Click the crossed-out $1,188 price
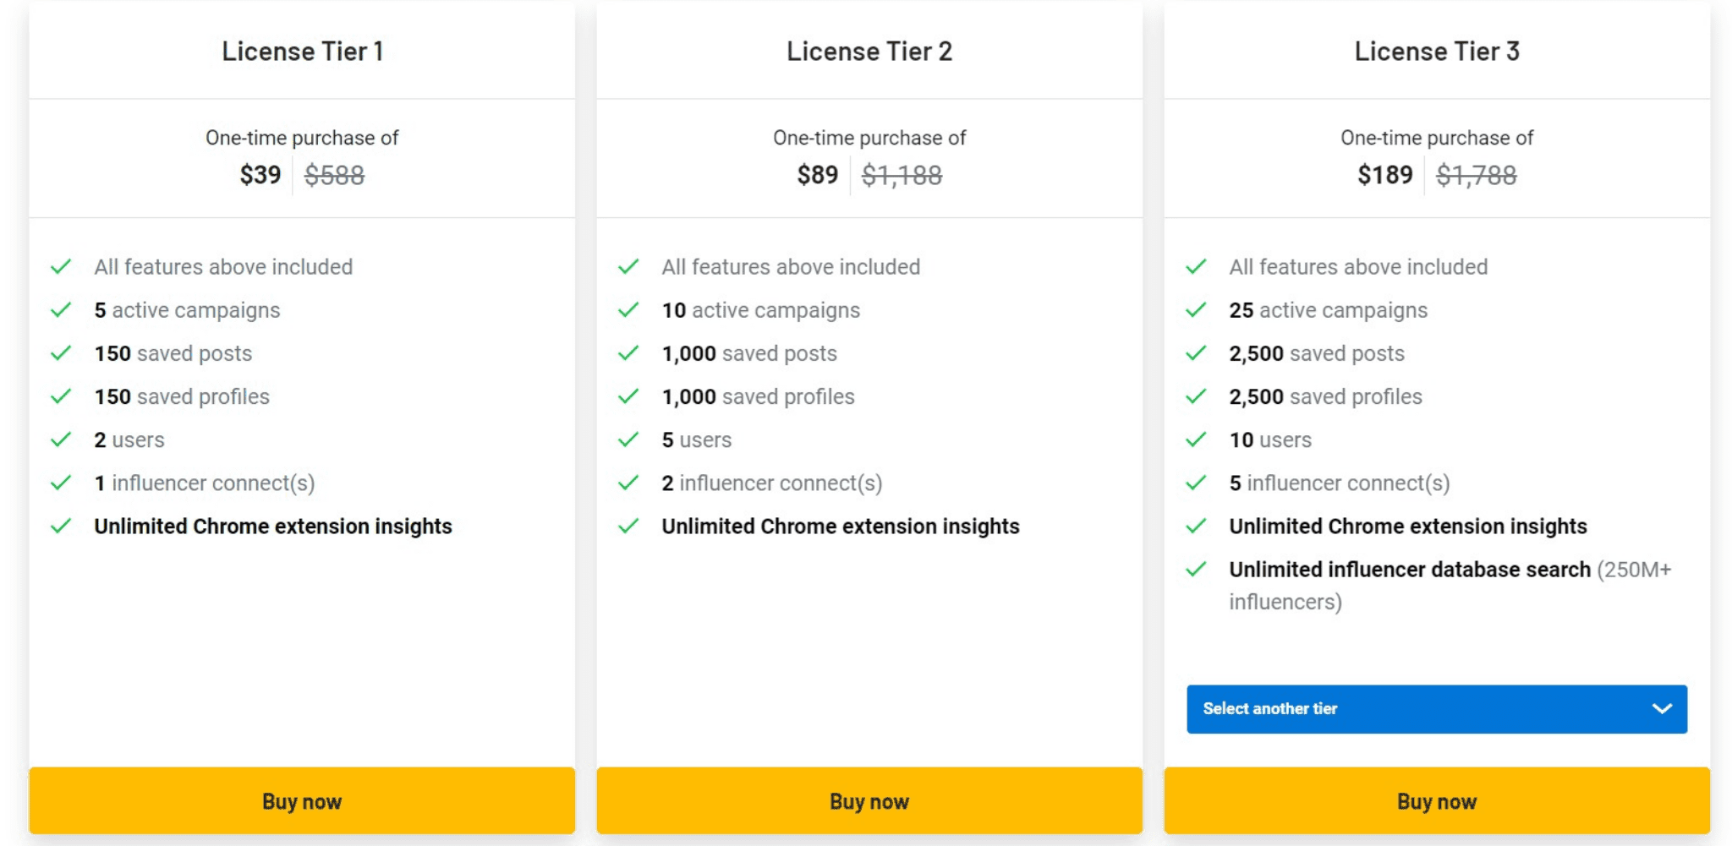Image resolution: width=1732 pixels, height=846 pixels. coord(902,175)
